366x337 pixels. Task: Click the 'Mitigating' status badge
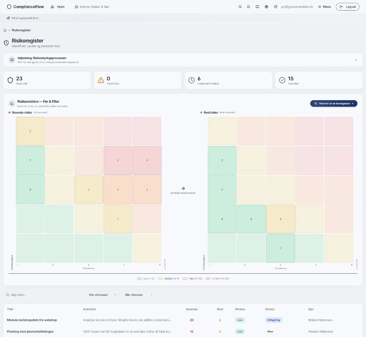coord(274,320)
